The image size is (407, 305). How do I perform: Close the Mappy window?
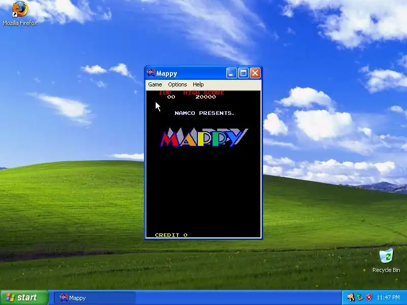click(x=255, y=73)
